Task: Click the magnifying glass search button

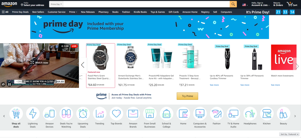Action: coord(233,4)
